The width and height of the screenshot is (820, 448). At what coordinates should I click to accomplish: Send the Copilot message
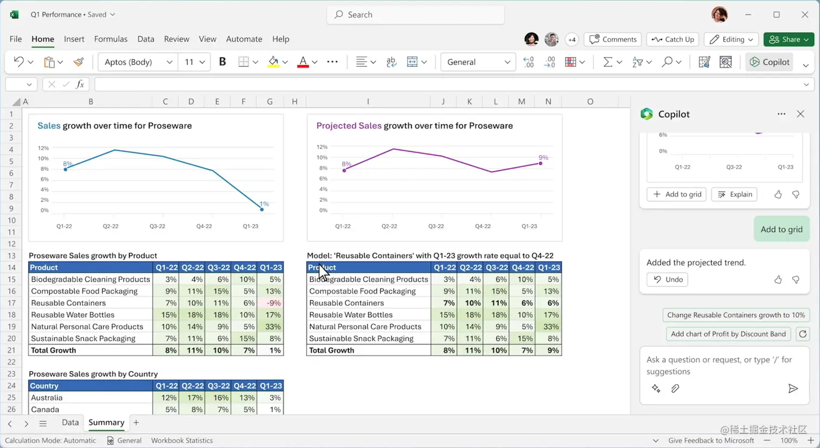793,388
